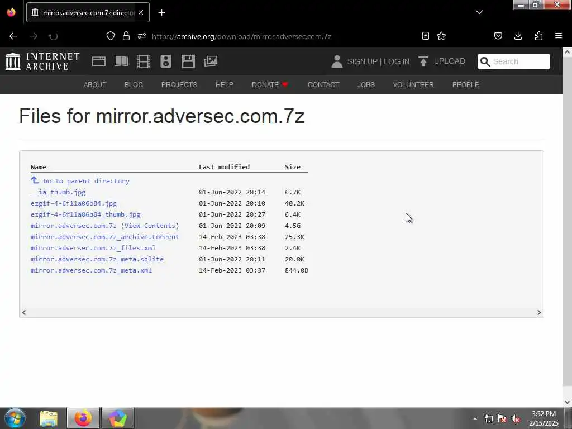Click the SIGN UP link
The height and width of the screenshot is (429, 572).
pyautogui.click(x=362, y=61)
